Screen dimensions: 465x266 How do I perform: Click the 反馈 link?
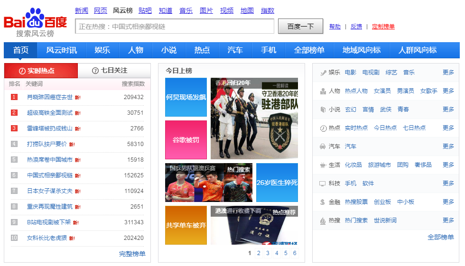[x=356, y=27]
